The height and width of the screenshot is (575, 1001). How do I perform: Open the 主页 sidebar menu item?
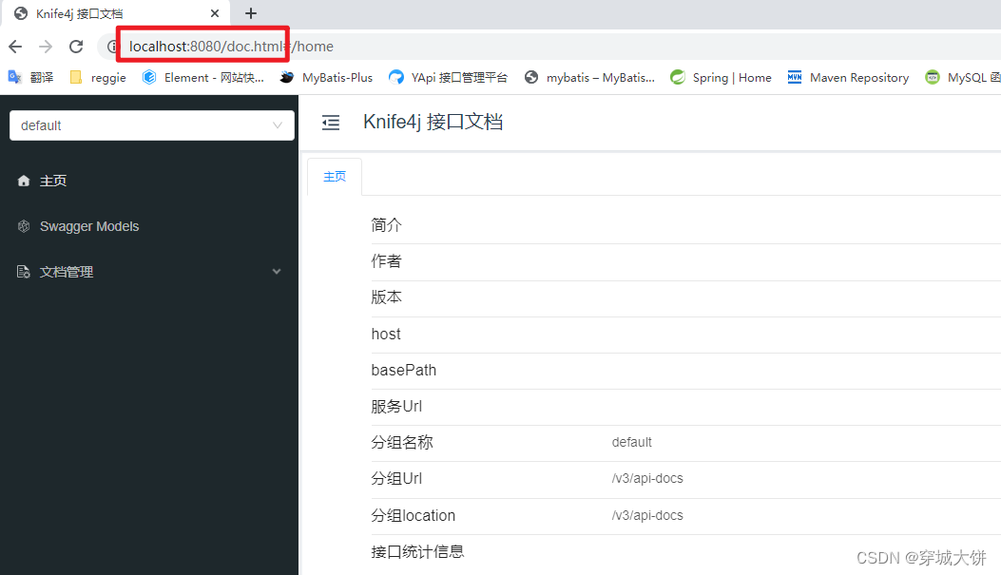[149, 181]
